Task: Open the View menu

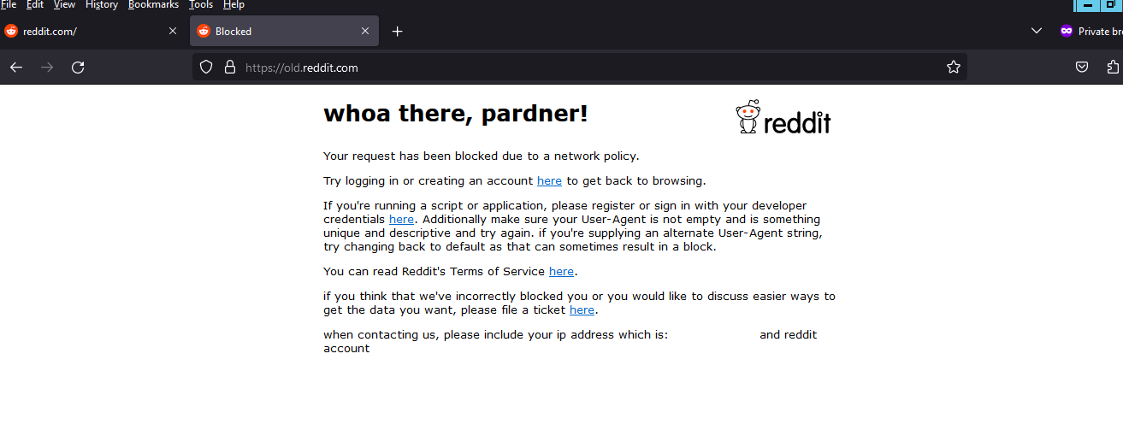Action: click(64, 4)
